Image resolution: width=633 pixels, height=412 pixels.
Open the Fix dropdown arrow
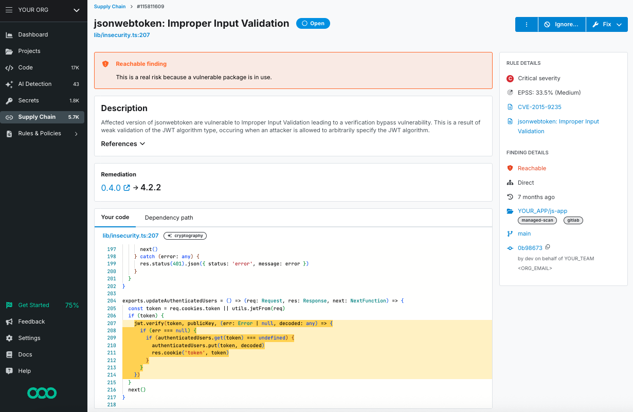click(x=620, y=24)
